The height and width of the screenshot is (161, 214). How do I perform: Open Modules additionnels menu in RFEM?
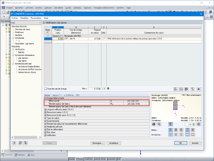(x=104, y=8)
